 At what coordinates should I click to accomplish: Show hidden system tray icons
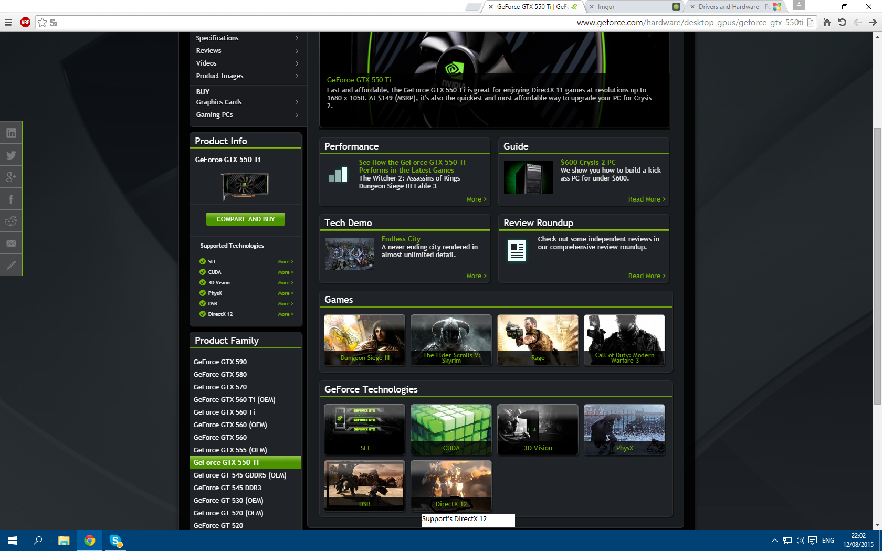774,541
